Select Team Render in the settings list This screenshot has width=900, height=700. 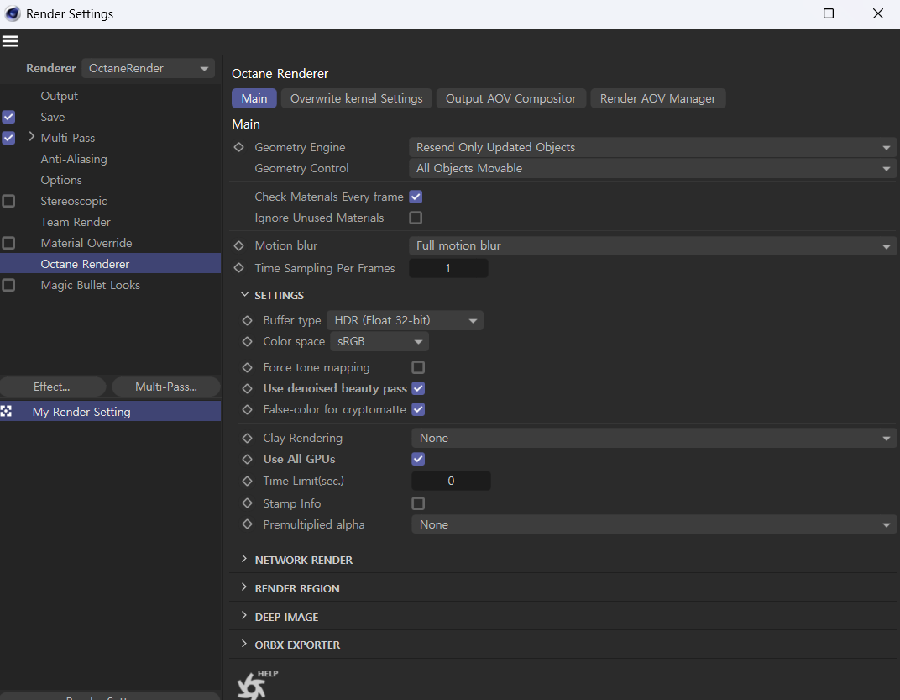(76, 222)
